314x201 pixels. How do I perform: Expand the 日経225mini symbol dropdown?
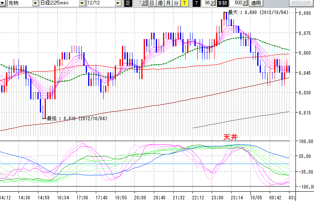pos(82,3)
